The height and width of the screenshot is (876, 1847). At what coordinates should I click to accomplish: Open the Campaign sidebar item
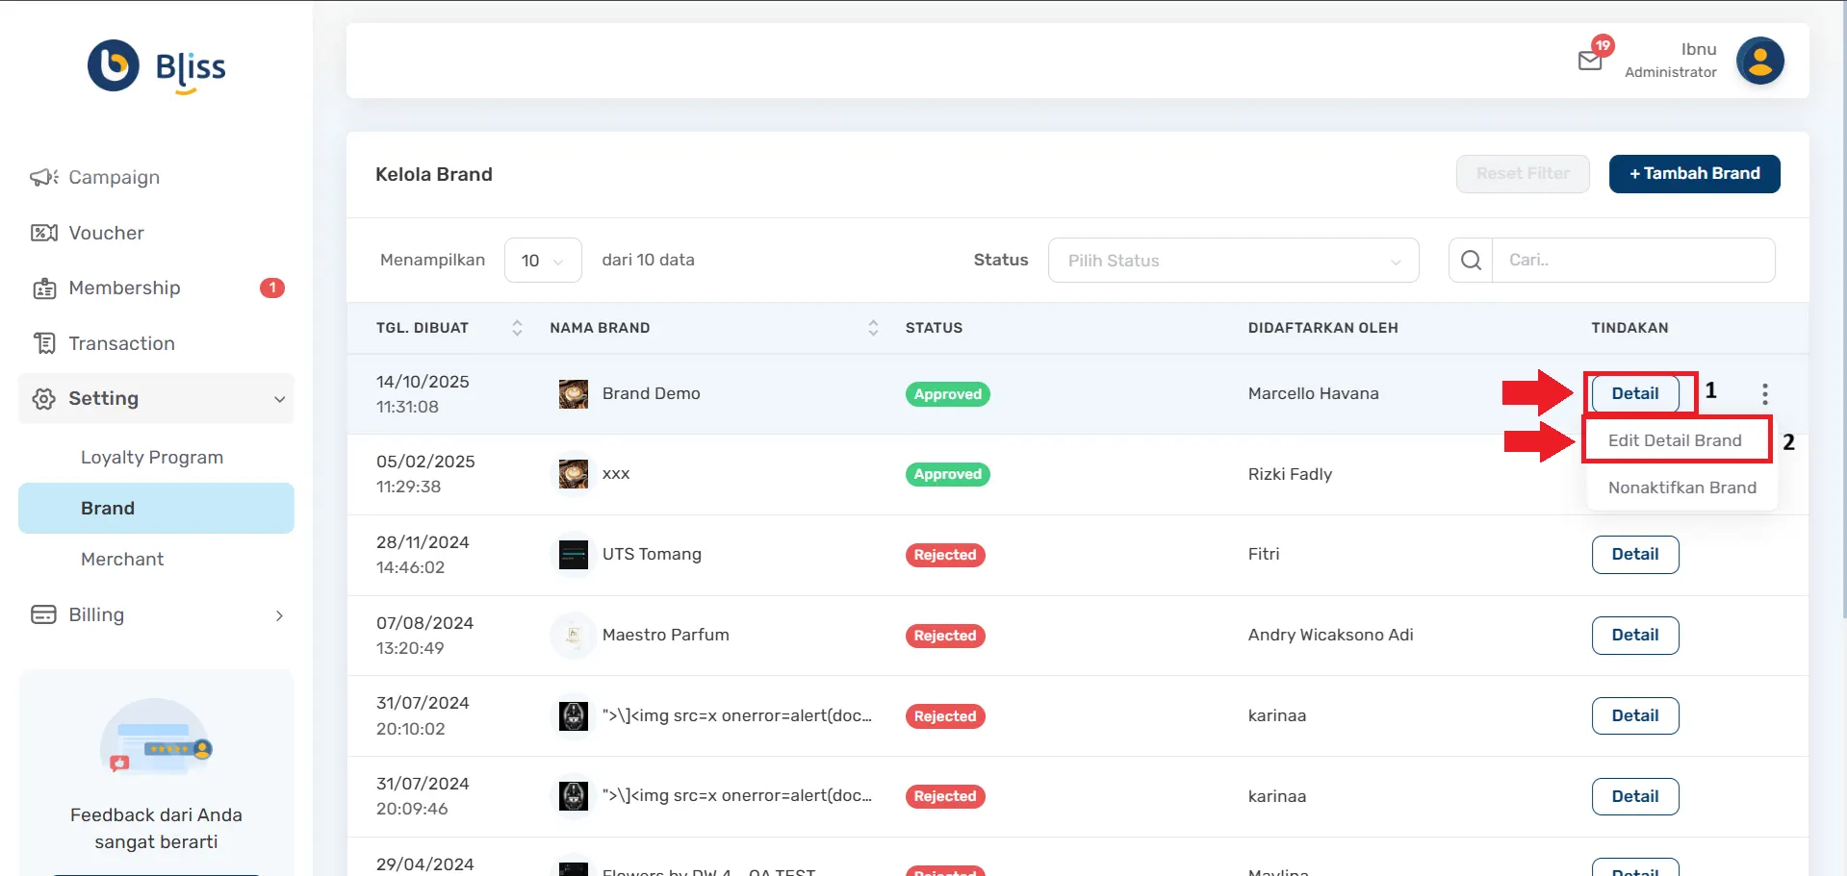[114, 178]
